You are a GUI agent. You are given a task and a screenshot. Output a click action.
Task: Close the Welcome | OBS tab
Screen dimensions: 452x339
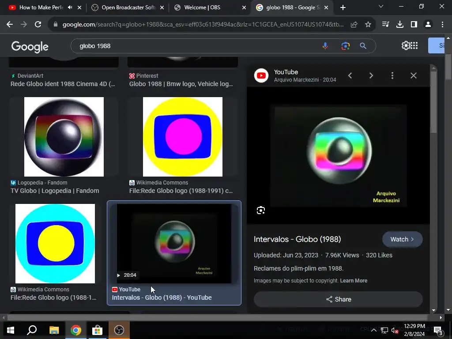click(244, 8)
